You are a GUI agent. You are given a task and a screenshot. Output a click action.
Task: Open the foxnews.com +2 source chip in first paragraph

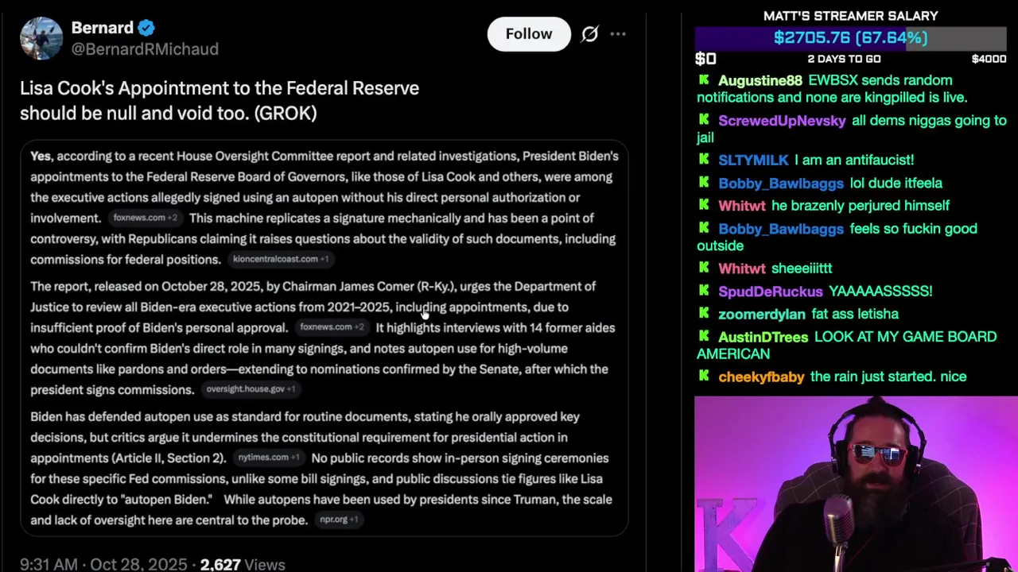pos(145,218)
